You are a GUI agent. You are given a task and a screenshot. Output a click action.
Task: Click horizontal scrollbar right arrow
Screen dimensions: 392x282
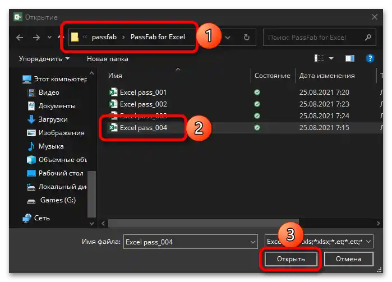378,223
